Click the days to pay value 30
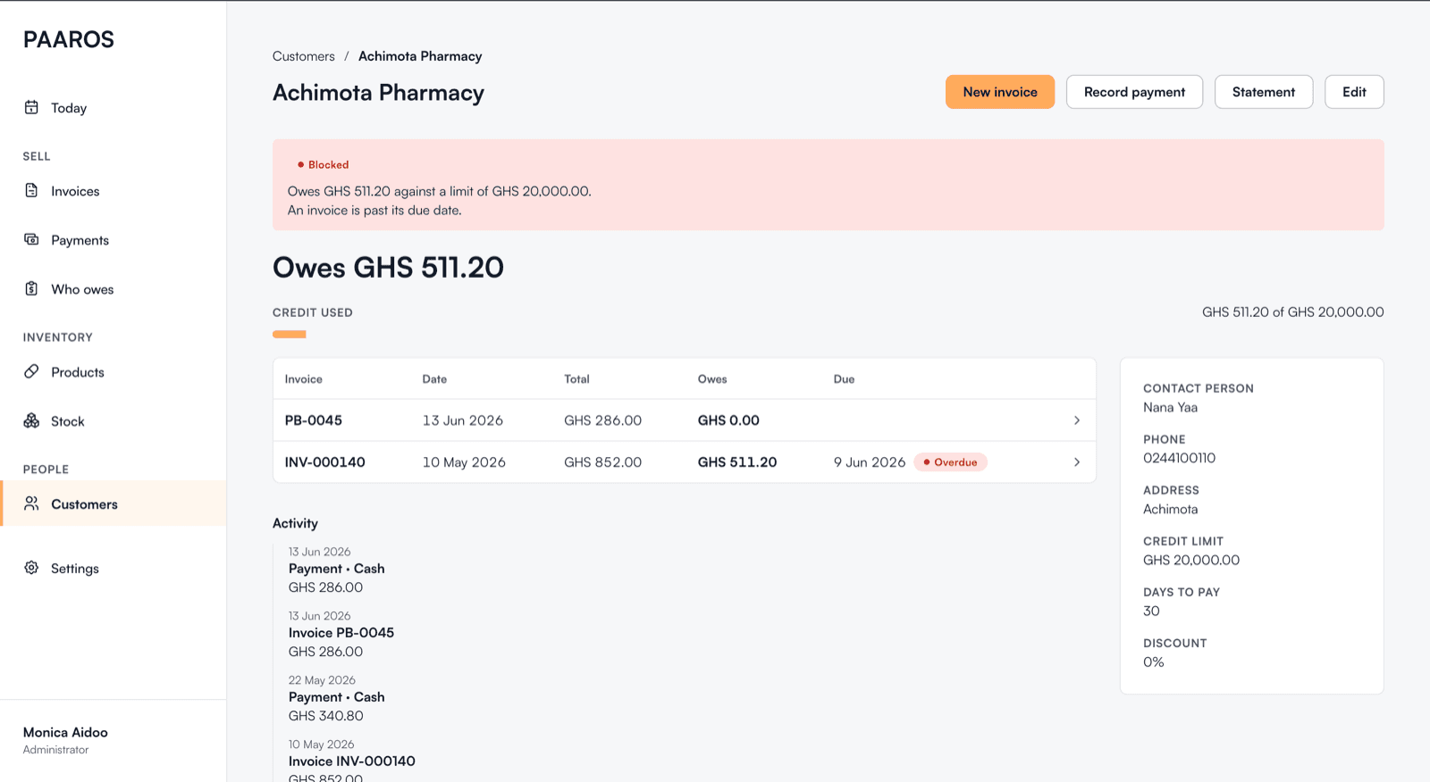The image size is (1430, 782). tap(1151, 611)
